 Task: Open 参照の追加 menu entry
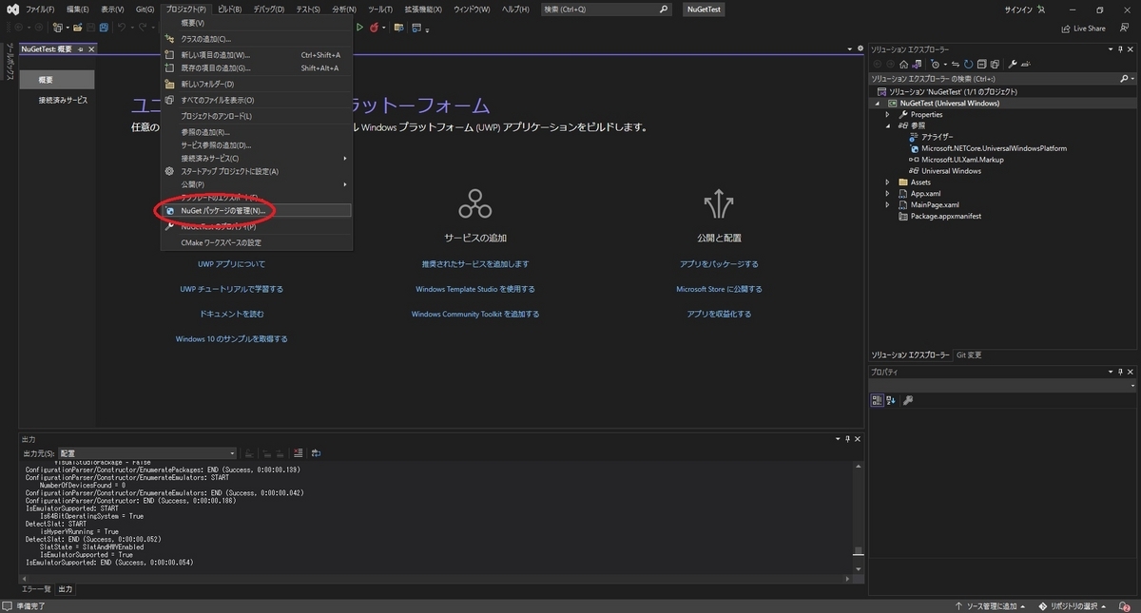pyautogui.click(x=257, y=132)
